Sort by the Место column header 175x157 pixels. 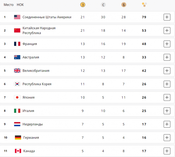click(x=9, y=5)
